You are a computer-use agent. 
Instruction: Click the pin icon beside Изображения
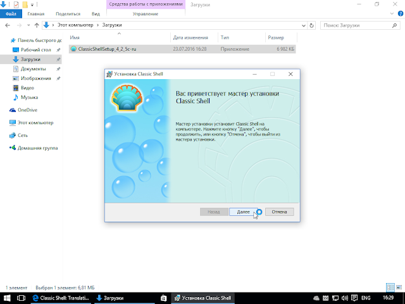pyautogui.click(x=58, y=79)
